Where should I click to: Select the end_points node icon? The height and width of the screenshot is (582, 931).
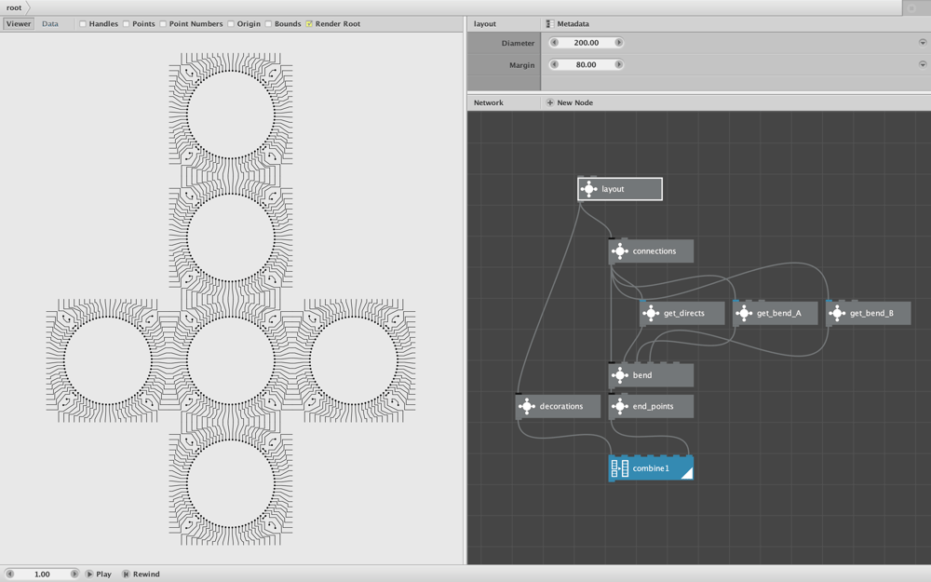click(x=619, y=406)
